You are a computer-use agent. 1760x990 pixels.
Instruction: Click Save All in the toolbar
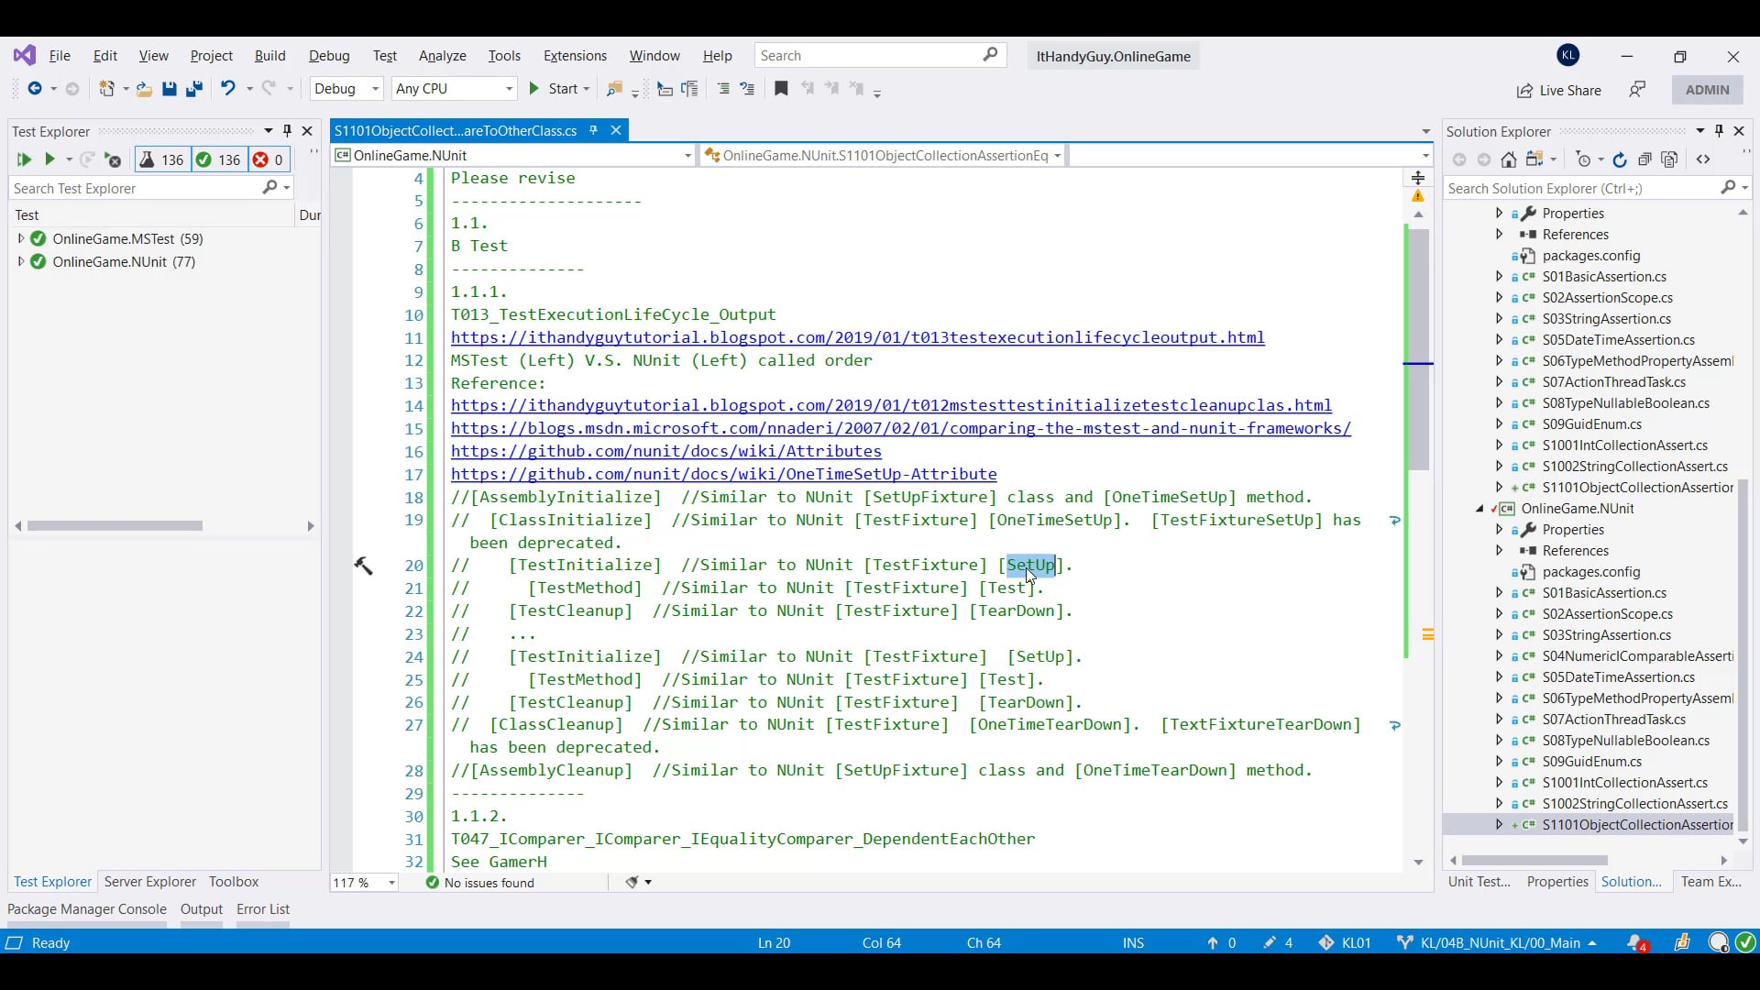[194, 89]
